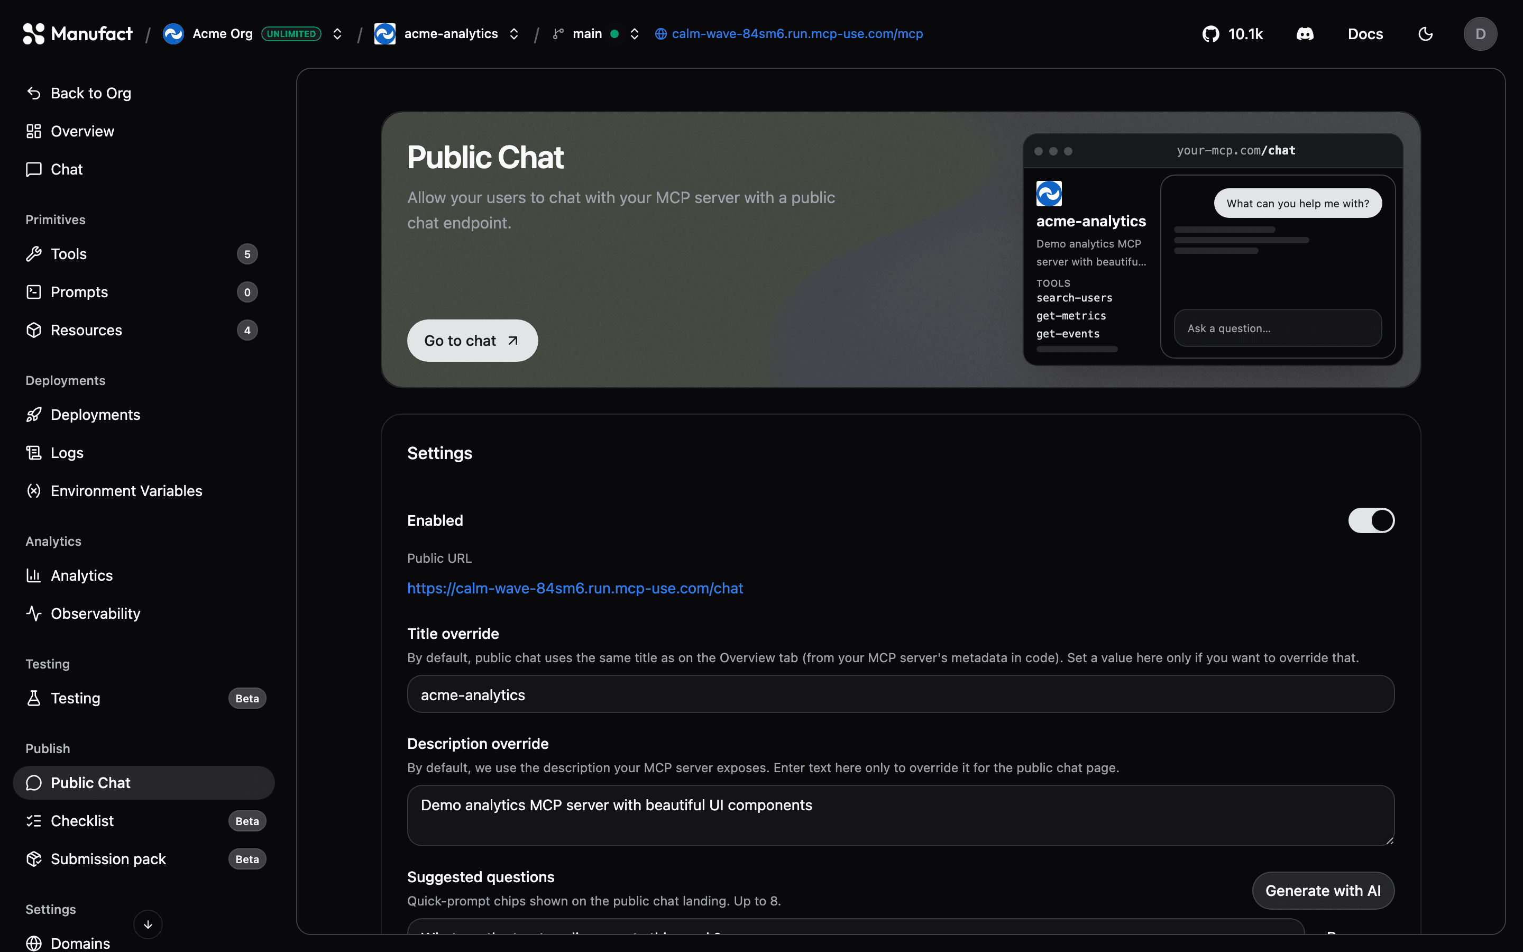1523x952 pixels.
Task: Click the Overview grid icon
Action: 34,131
